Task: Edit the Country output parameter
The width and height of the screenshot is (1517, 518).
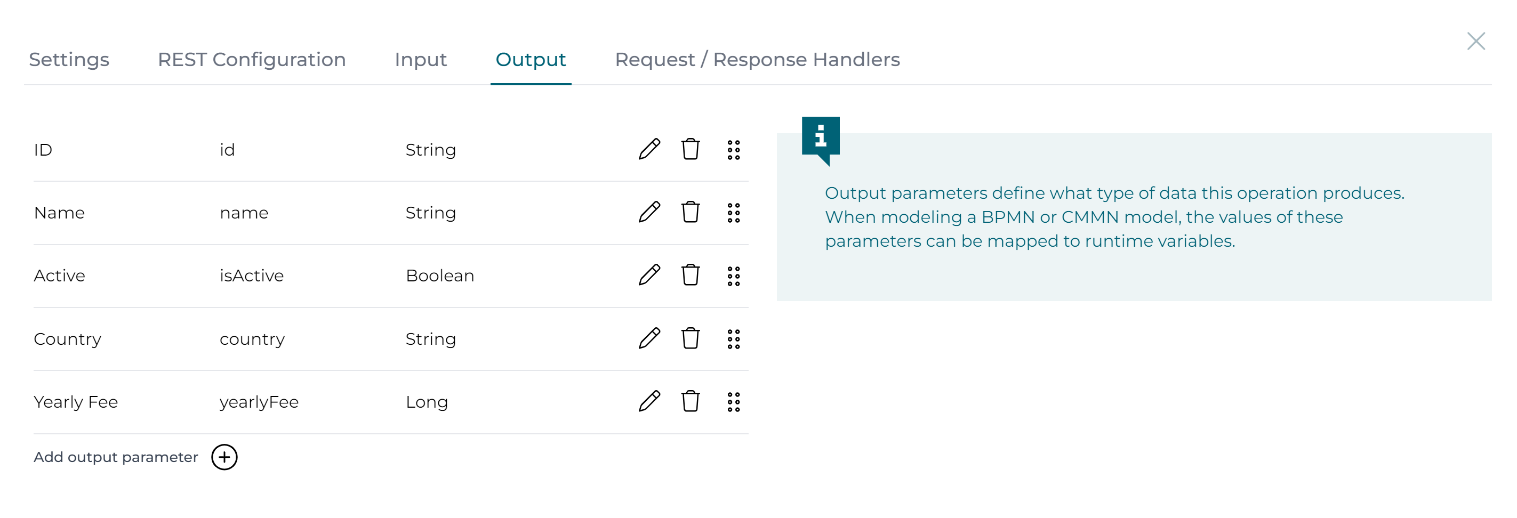Action: click(x=649, y=338)
